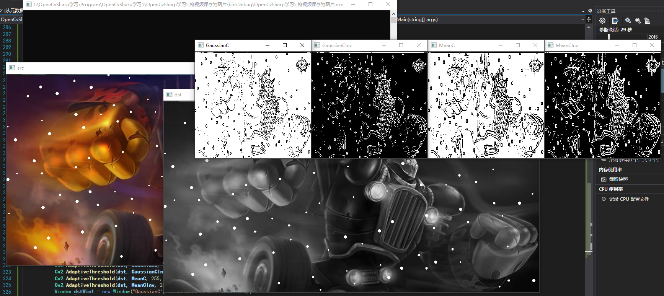Click the src window icon
Screen dimensions: 664x296
coord(12,68)
